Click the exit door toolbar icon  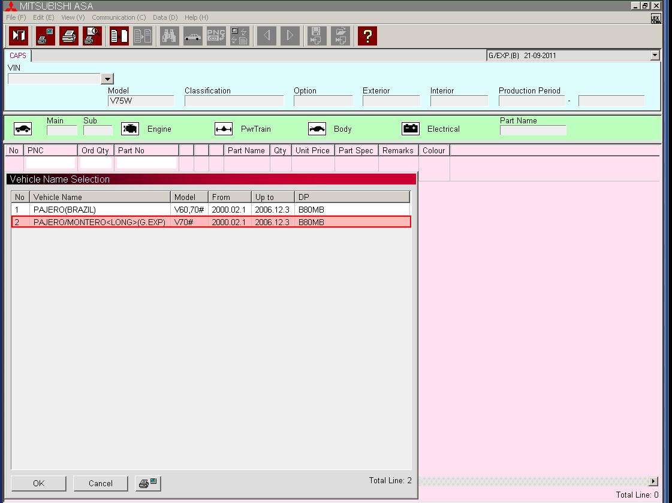19,36
